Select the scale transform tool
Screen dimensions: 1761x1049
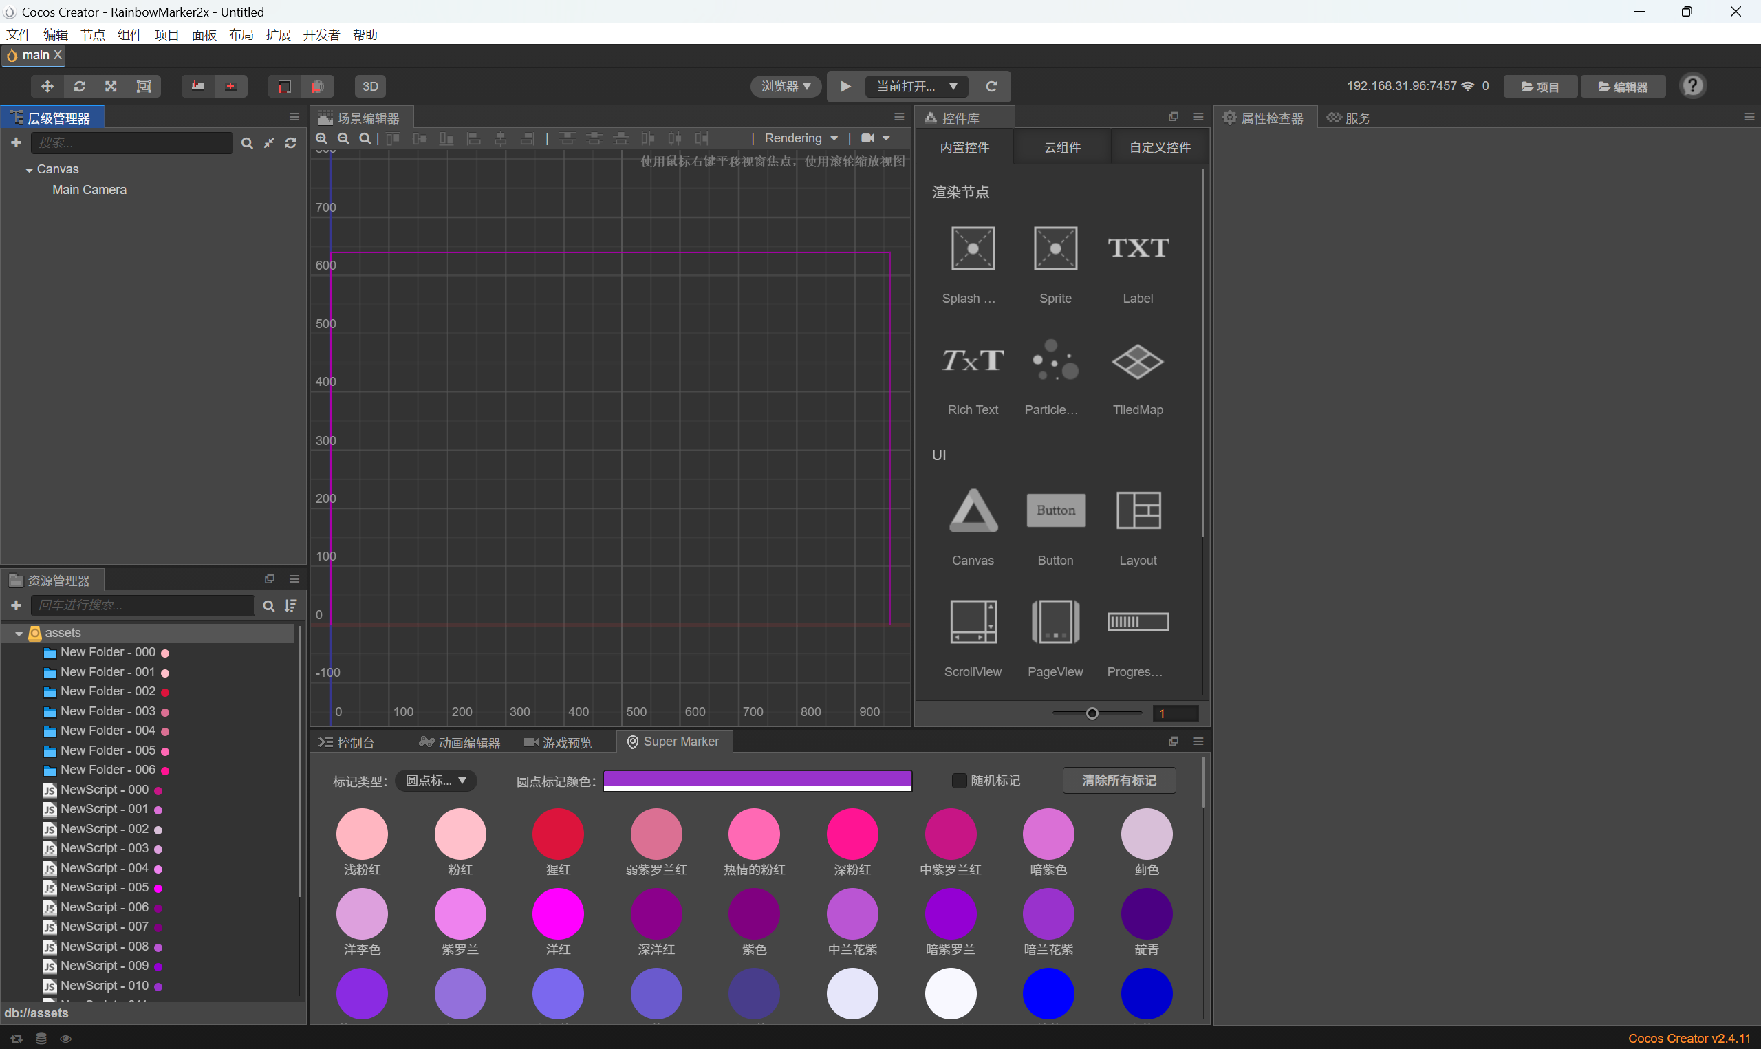(x=111, y=86)
